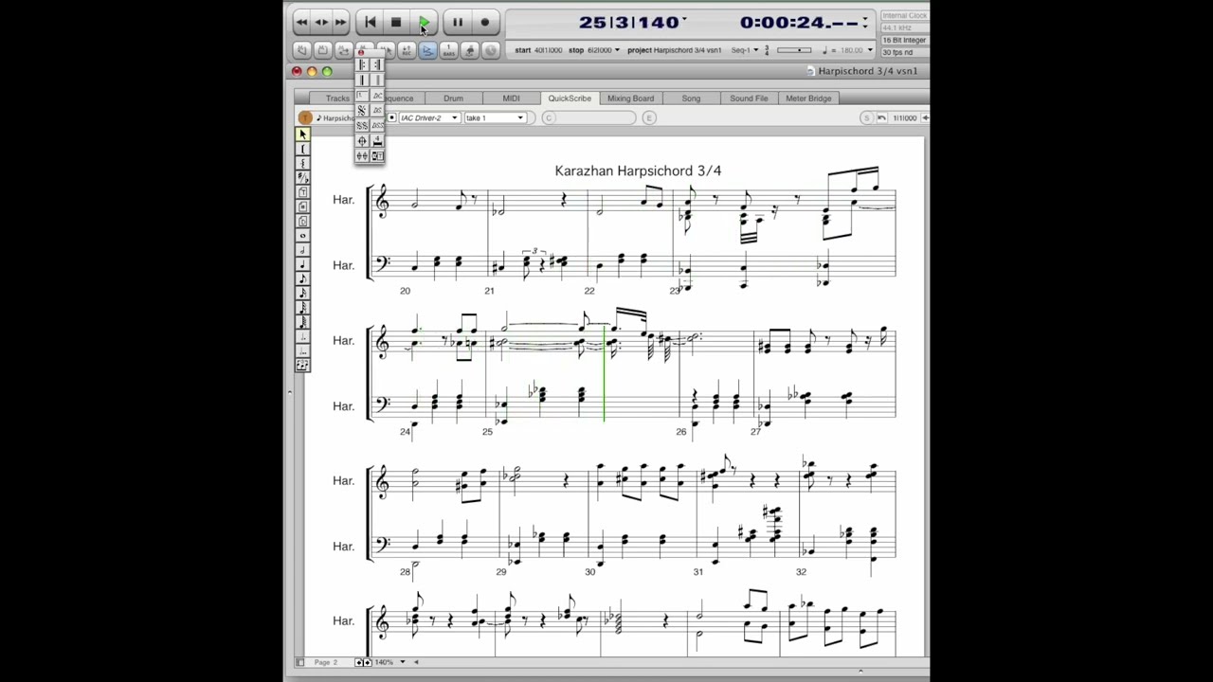1213x682 pixels.
Task: Click the Rewind transport button
Action: 301,22
